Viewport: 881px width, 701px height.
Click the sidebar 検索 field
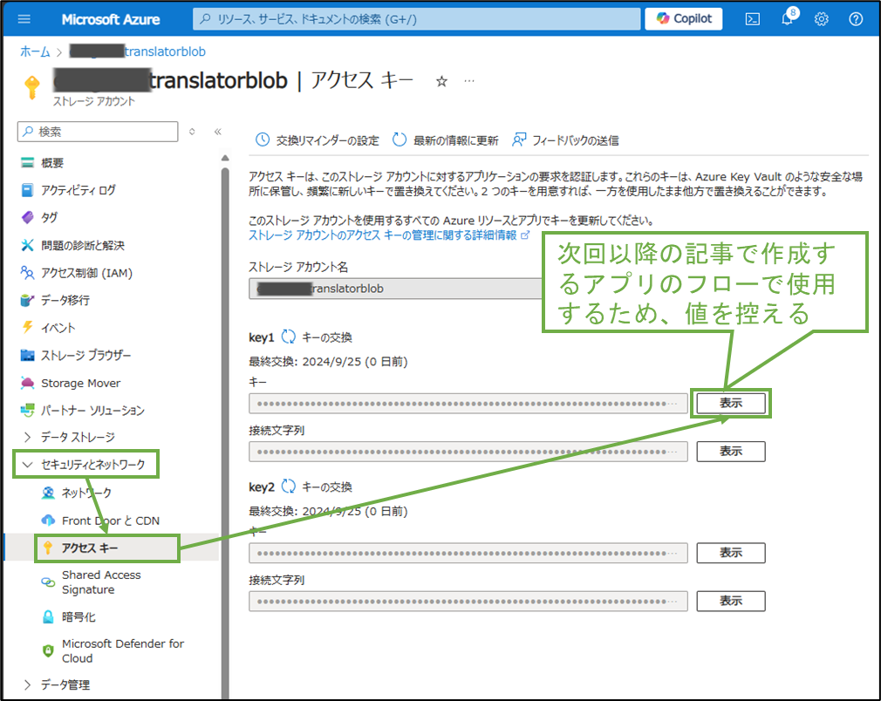[98, 132]
